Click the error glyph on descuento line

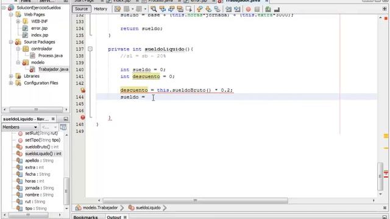(83, 91)
